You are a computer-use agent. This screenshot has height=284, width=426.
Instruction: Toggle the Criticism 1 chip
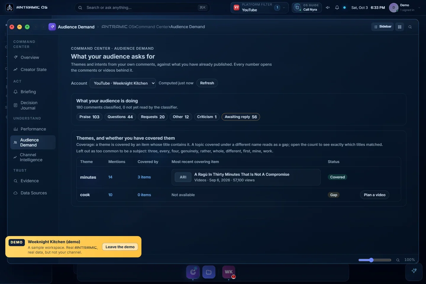(x=207, y=117)
